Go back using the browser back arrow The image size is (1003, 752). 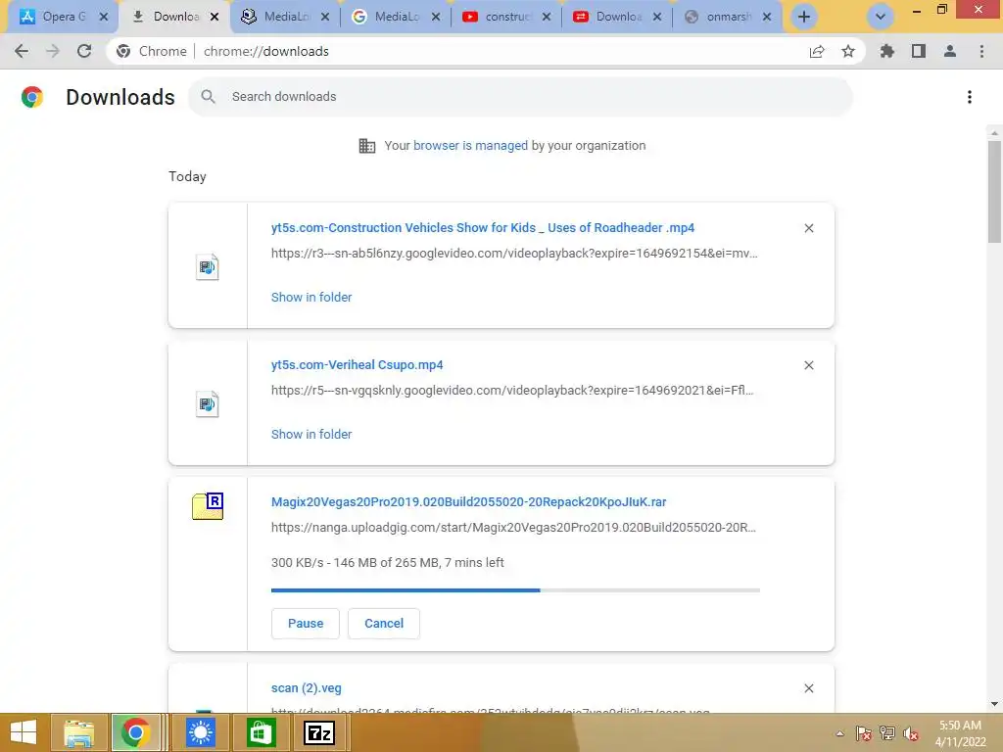click(x=22, y=51)
